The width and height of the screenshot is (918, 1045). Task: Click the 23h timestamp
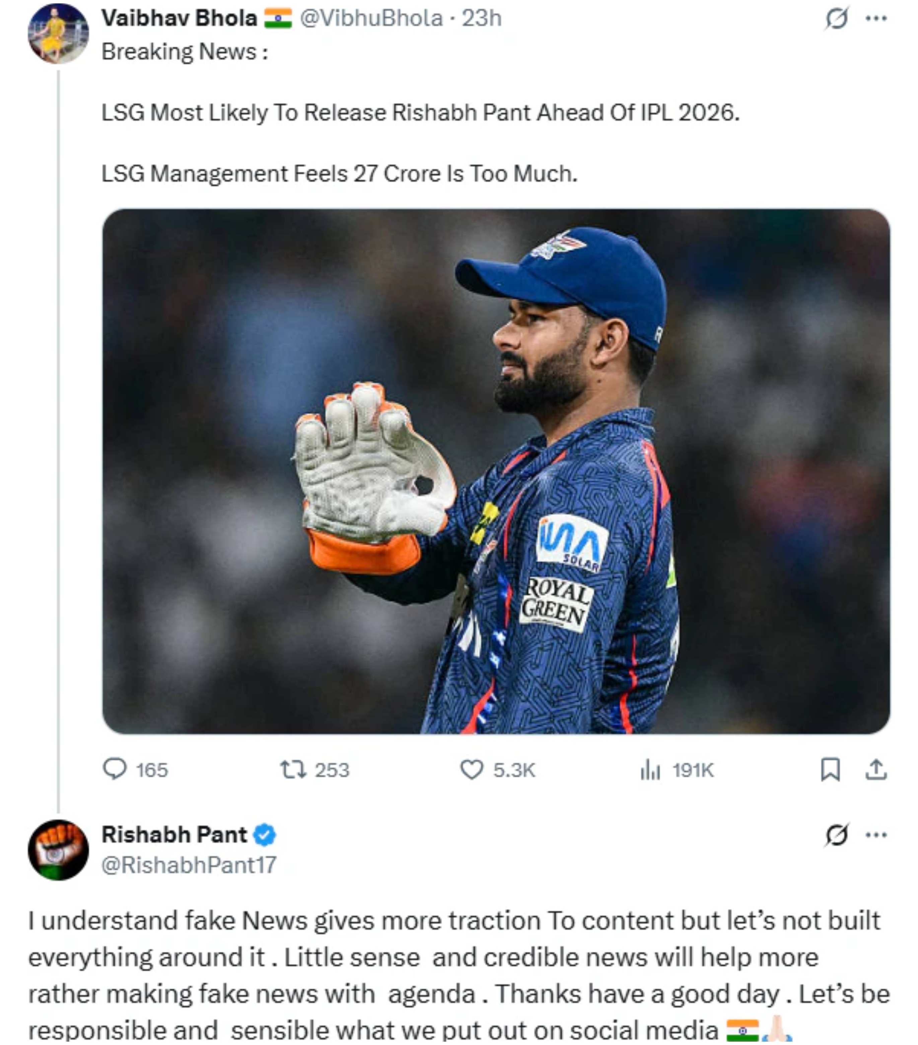point(482,18)
